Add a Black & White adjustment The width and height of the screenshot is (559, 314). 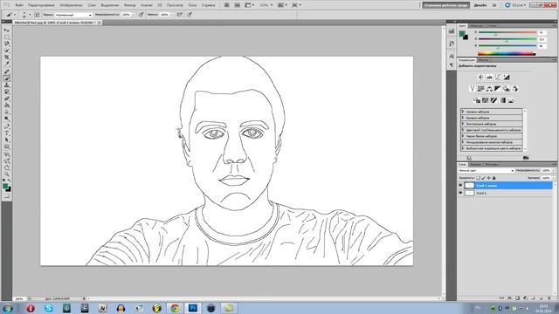point(498,89)
